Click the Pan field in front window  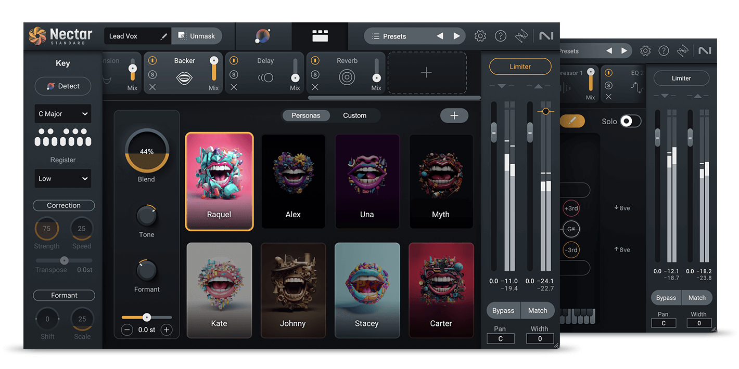pos(500,338)
